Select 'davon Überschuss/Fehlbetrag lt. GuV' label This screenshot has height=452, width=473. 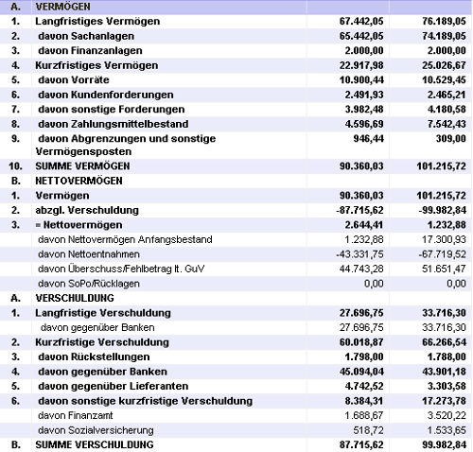pos(121,269)
